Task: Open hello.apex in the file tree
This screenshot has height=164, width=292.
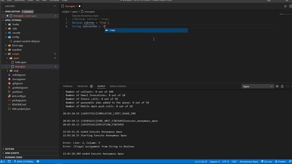Action: tap(21, 62)
